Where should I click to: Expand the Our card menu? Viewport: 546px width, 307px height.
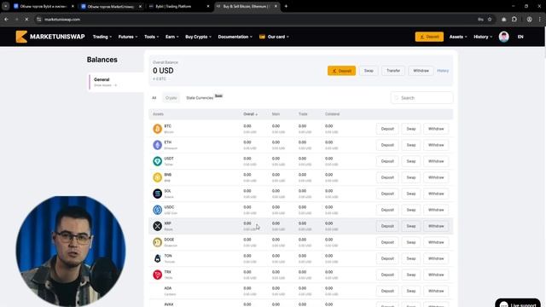coord(278,37)
